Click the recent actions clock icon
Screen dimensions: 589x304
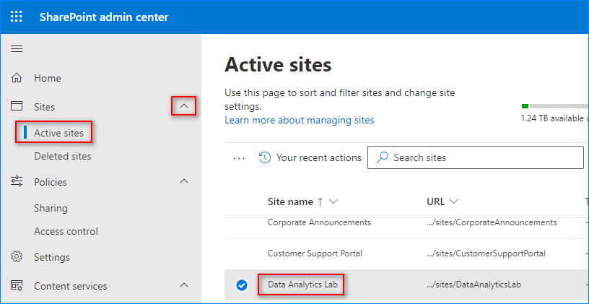point(265,157)
